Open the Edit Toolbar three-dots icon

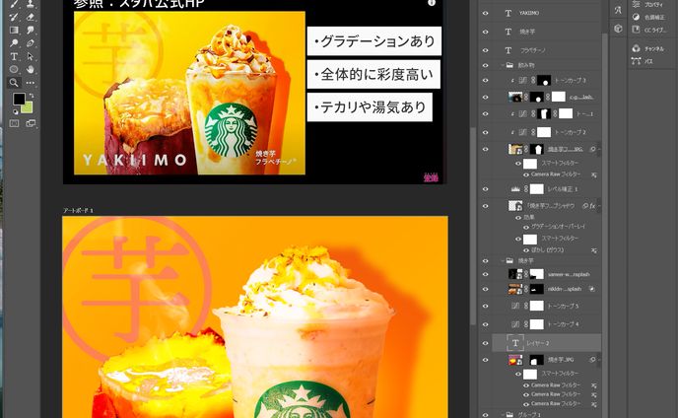(x=31, y=83)
